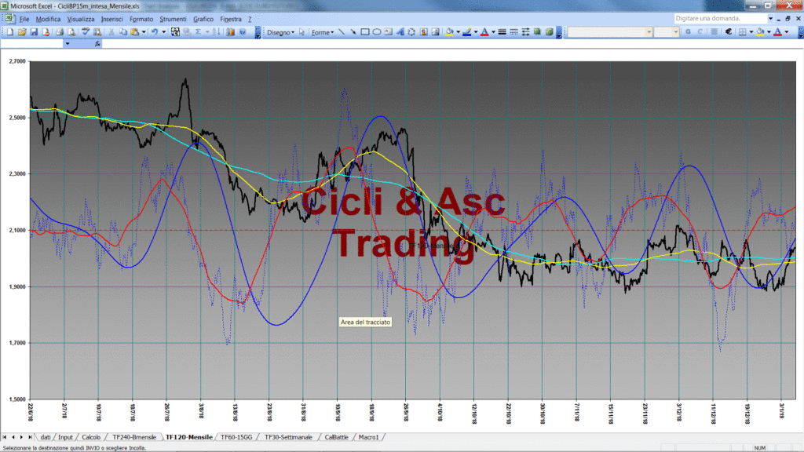Open the font name combo box

610,31
